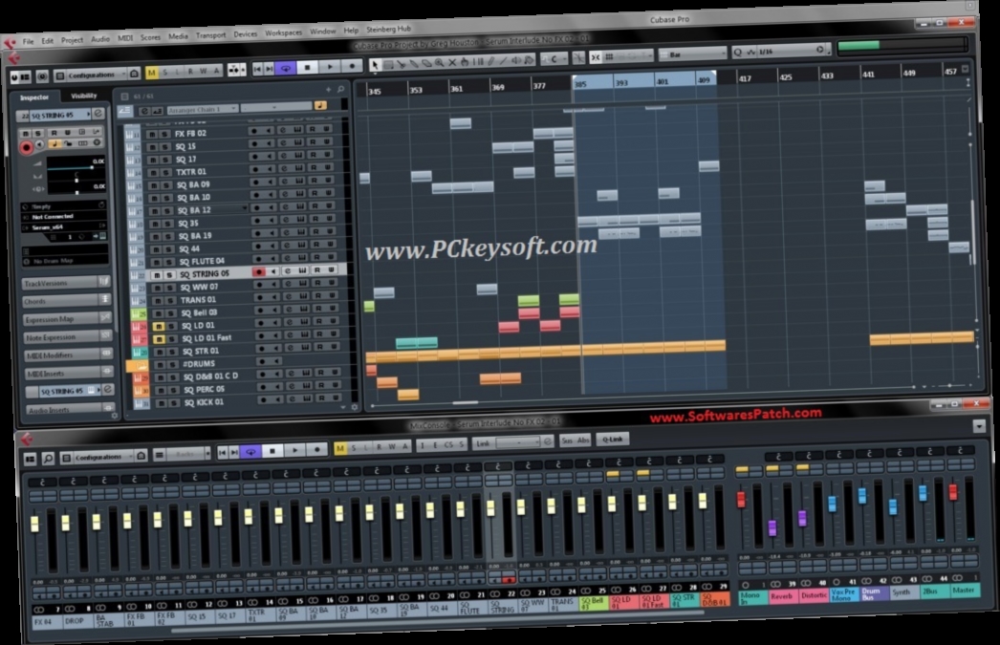Switch to the Visibility tab

(83, 96)
